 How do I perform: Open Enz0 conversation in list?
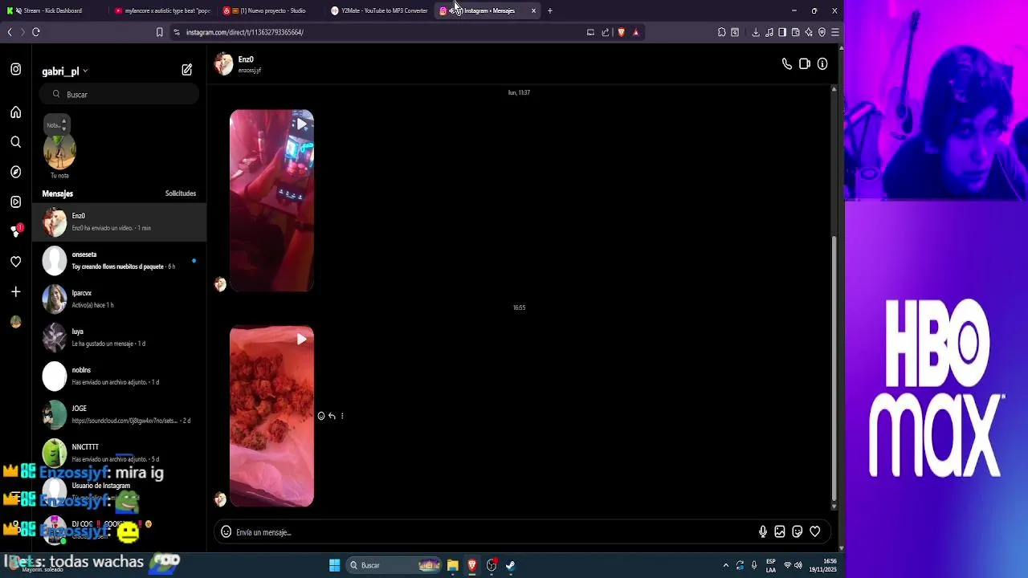point(119,222)
